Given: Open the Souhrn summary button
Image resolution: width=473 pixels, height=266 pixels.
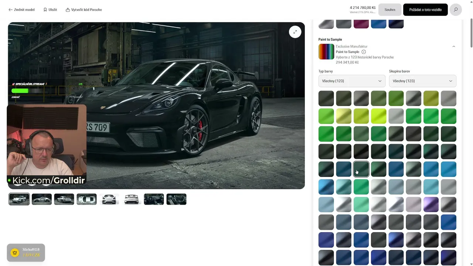Looking at the screenshot, I should point(390,10).
